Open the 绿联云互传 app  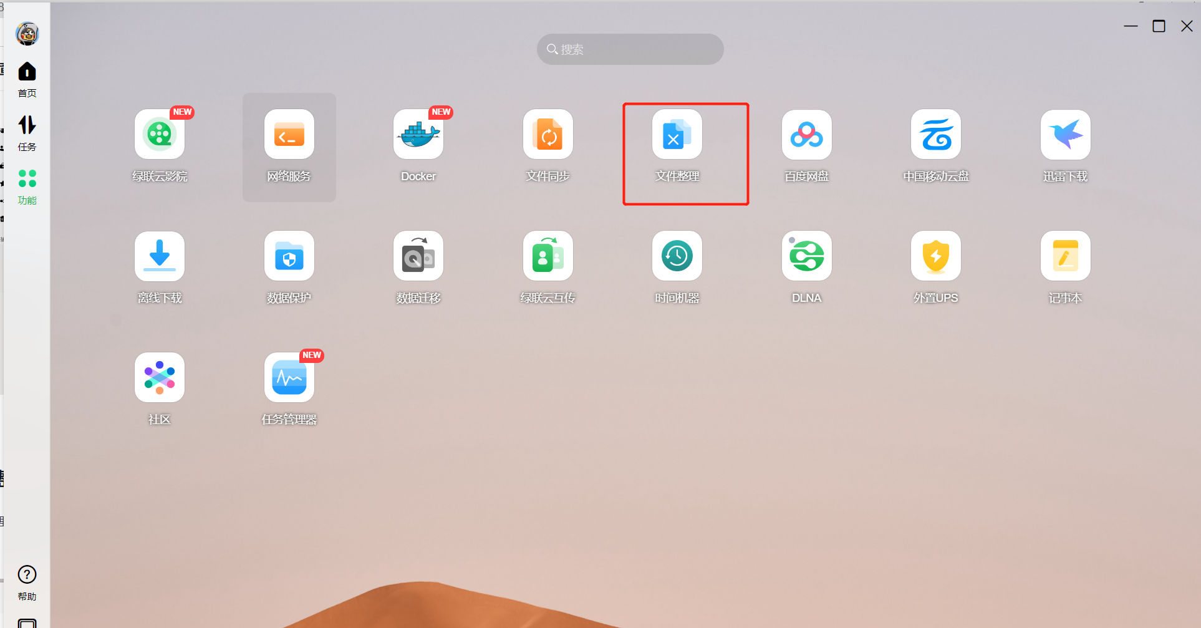(548, 256)
